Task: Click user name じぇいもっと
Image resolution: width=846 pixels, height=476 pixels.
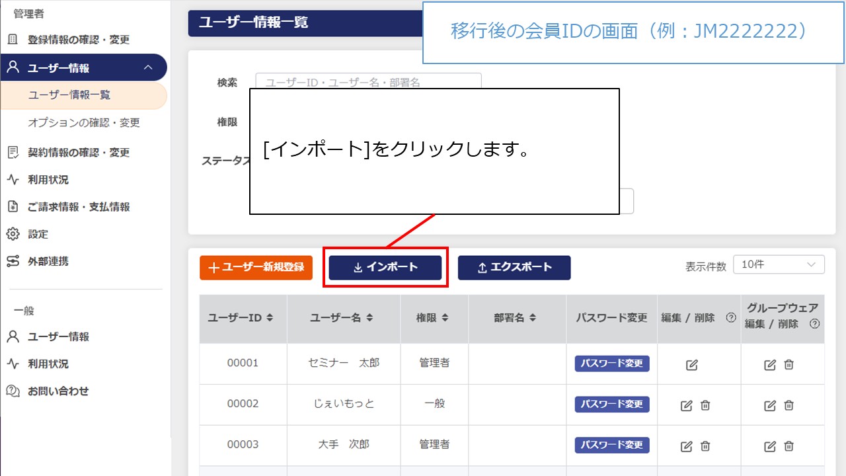Action: pyautogui.click(x=344, y=403)
